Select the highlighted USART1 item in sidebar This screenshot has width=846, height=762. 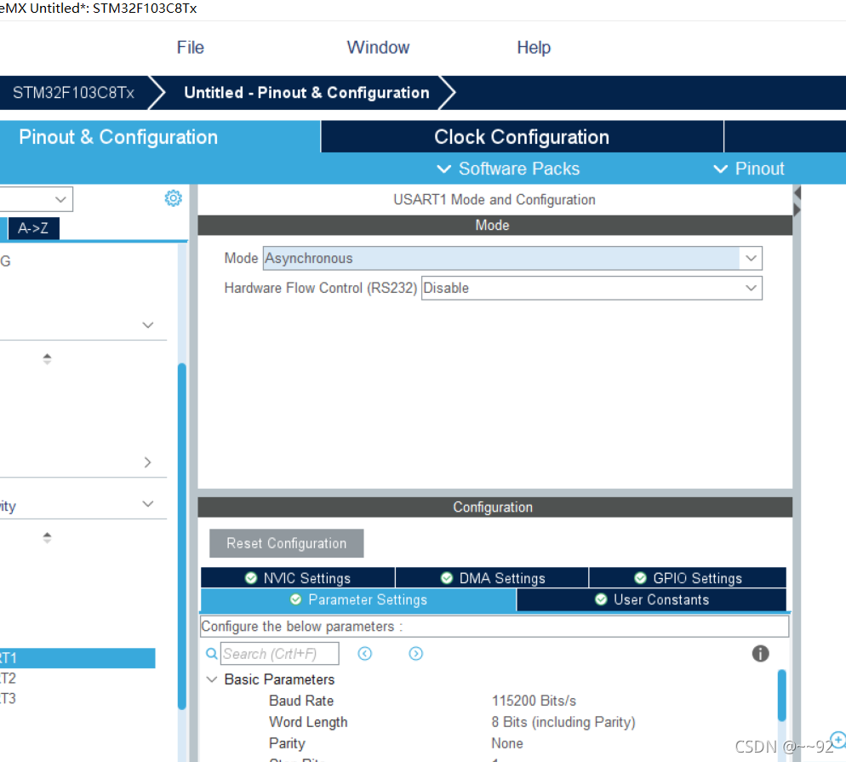(x=77, y=658)
